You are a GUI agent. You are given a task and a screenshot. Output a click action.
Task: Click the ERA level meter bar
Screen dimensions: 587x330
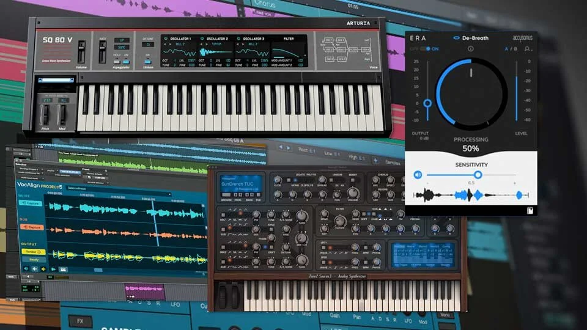(x=517, y=91)
